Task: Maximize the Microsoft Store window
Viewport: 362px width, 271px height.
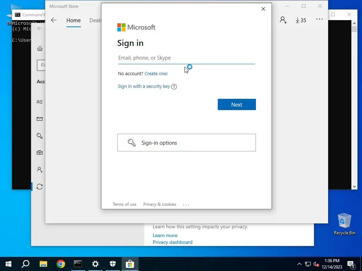Action: 304,6
